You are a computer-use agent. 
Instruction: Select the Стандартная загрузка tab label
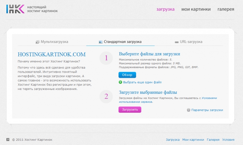coord(122,42)
